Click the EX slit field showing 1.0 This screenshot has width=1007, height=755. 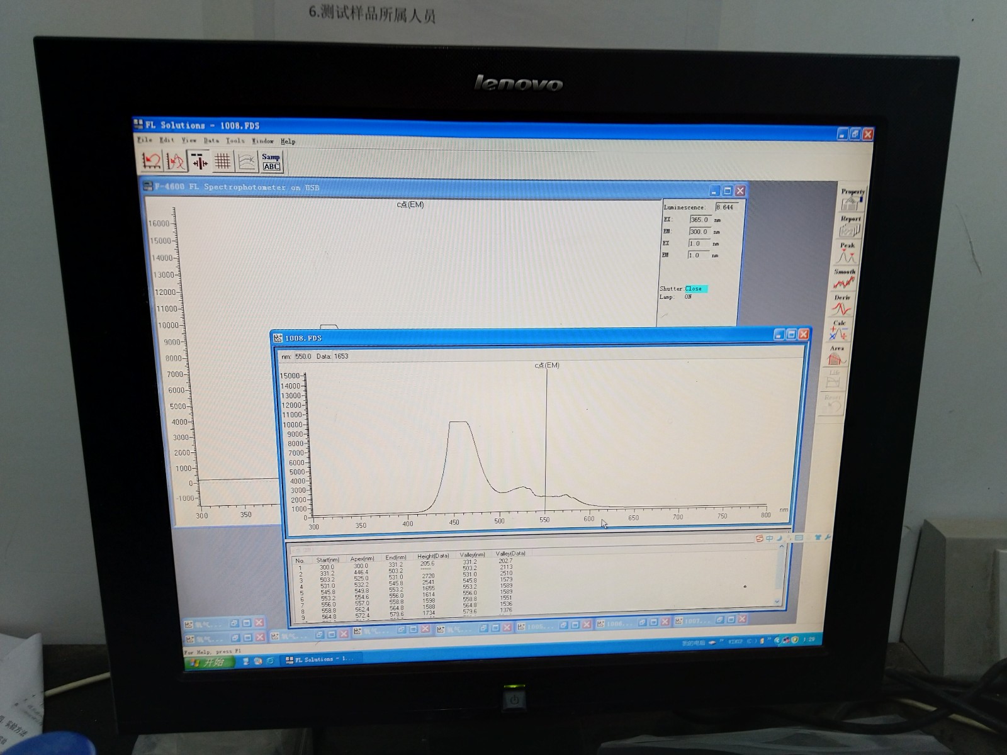click(x=699, y=243)
